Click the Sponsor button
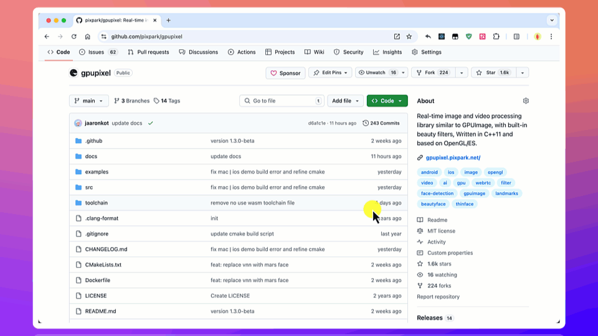This screenshot has width=598, height=336. (x=285, y=73)
